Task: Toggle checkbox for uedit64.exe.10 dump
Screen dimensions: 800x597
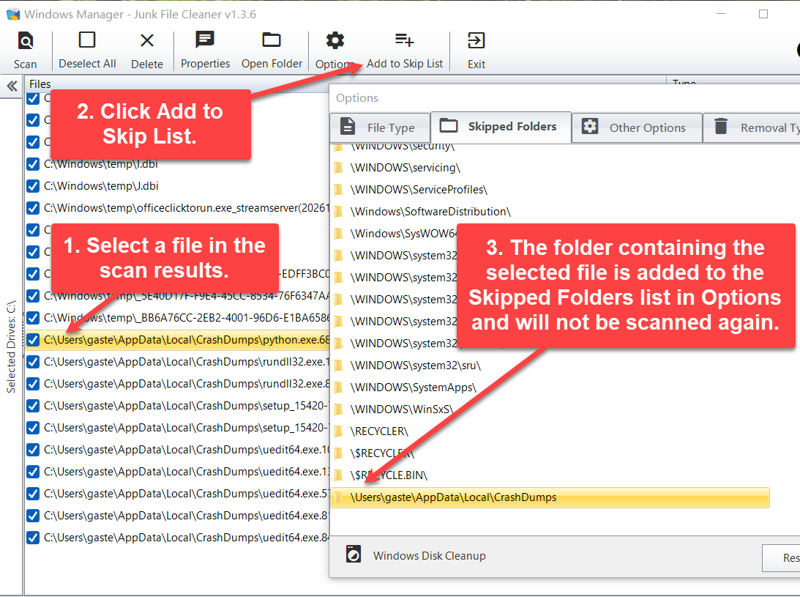Action: 33,450
